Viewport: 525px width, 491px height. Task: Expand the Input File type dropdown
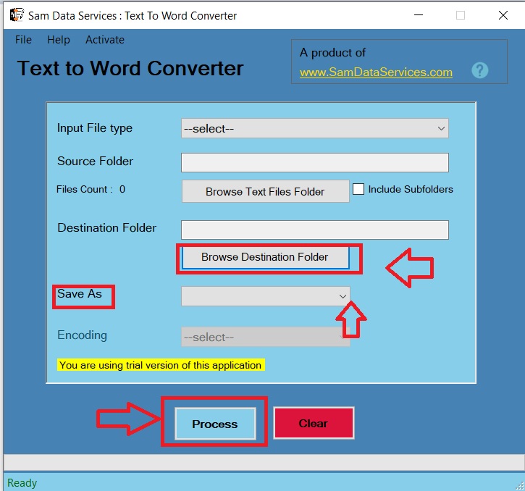coord(315,128)
